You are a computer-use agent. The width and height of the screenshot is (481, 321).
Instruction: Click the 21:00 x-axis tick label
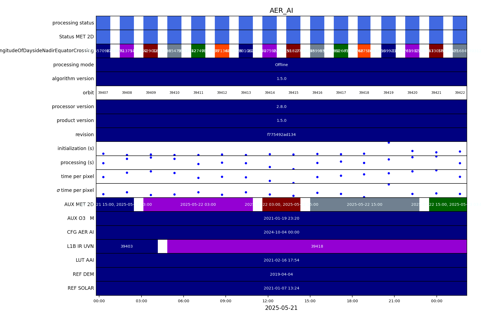[394, 301]
